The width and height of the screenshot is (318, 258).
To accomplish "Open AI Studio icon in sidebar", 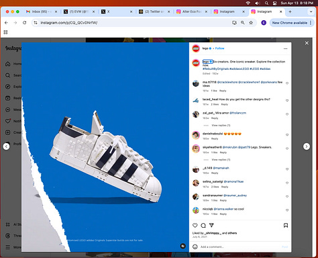I will pos(8,224).
